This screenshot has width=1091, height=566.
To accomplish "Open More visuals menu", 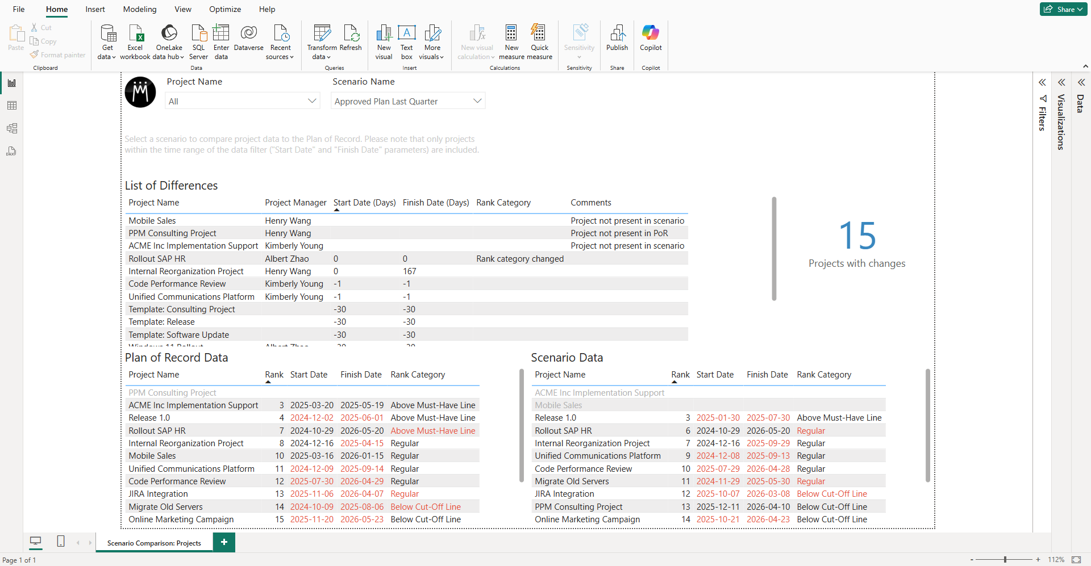I will (432, 42).
